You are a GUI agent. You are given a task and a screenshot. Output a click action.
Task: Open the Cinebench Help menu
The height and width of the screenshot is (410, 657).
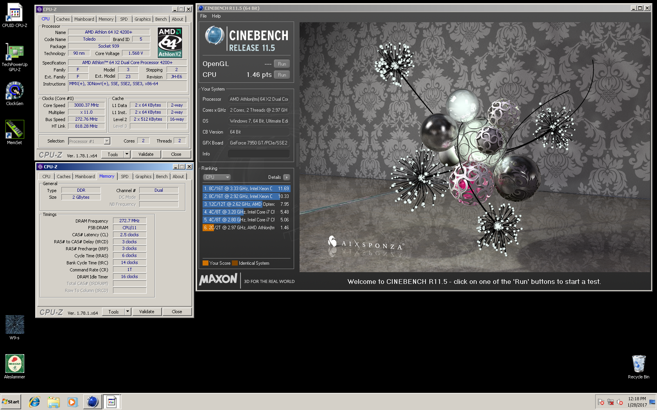216,16
